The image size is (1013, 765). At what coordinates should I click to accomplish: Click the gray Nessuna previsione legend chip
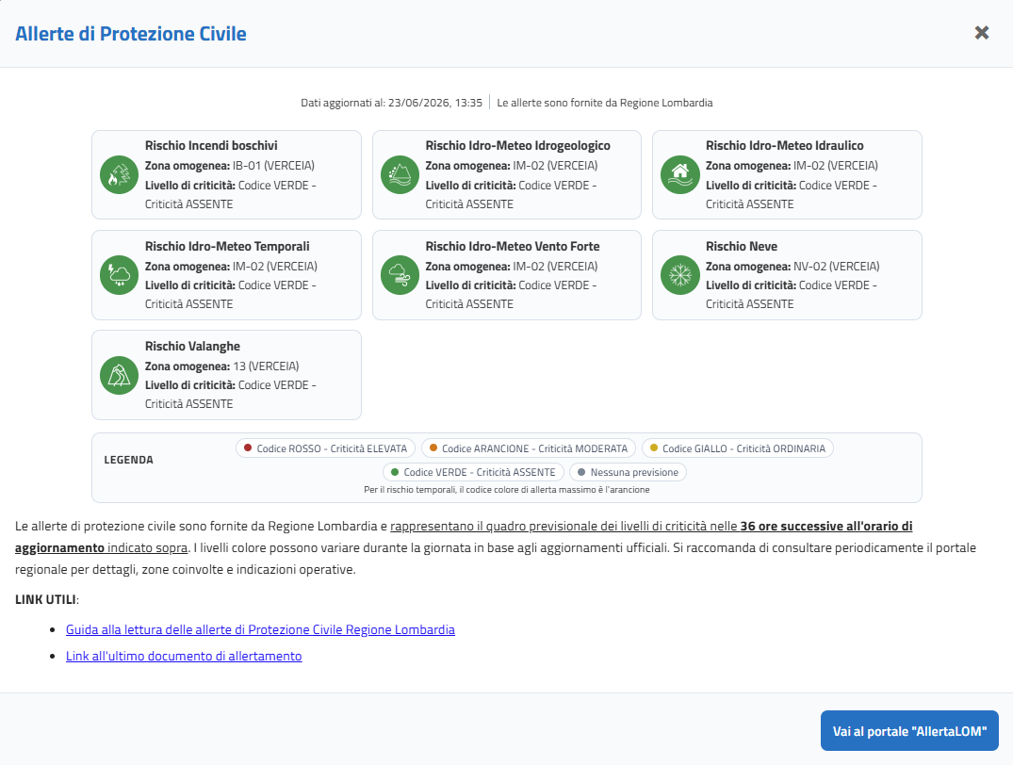click(628, 472)
